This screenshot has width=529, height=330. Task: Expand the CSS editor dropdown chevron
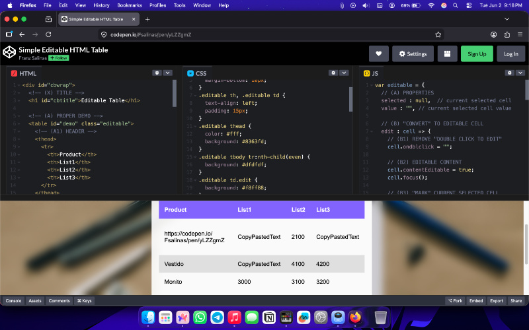pos(344,73)
